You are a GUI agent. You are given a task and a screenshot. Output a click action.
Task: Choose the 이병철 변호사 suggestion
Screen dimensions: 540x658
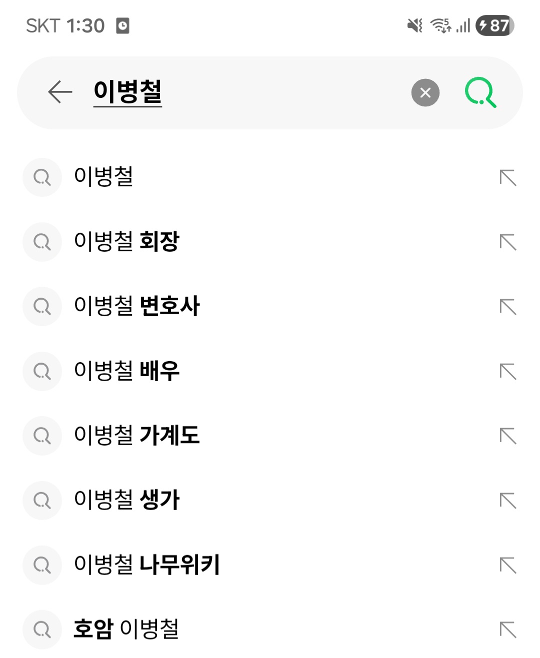(x=136, y=306)
